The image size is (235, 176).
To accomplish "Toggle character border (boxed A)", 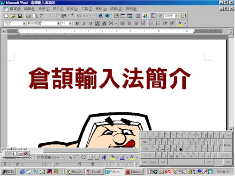I will (x=98, y=23).
